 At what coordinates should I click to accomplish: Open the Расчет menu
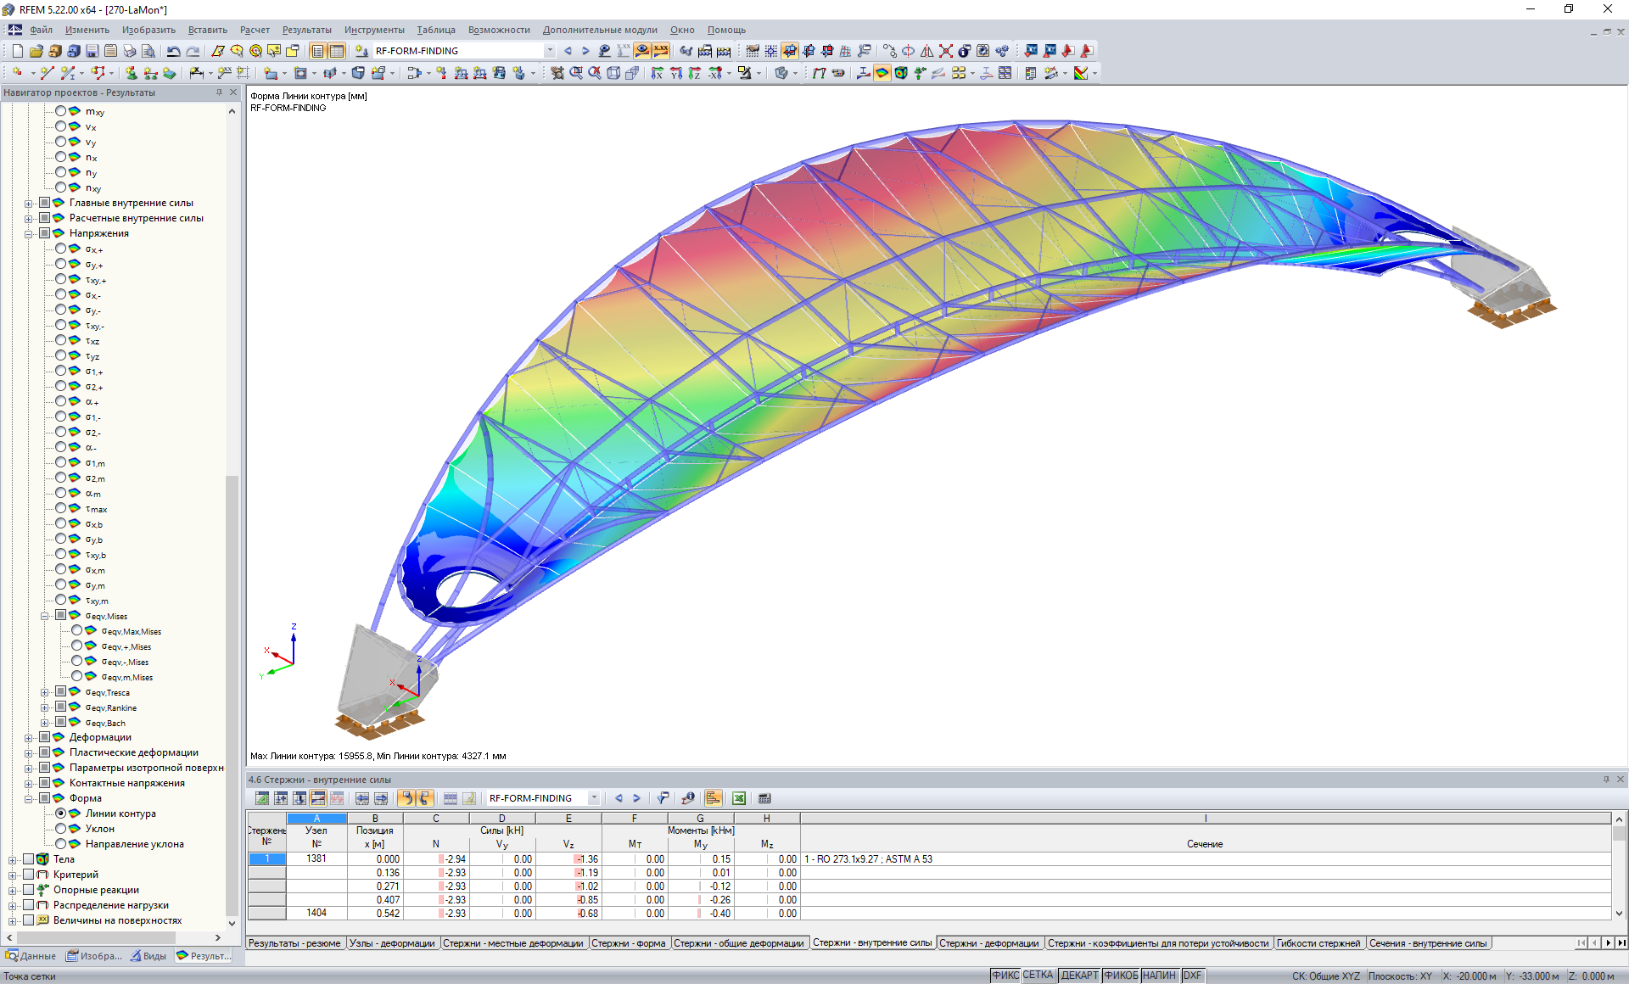[254, 30]
